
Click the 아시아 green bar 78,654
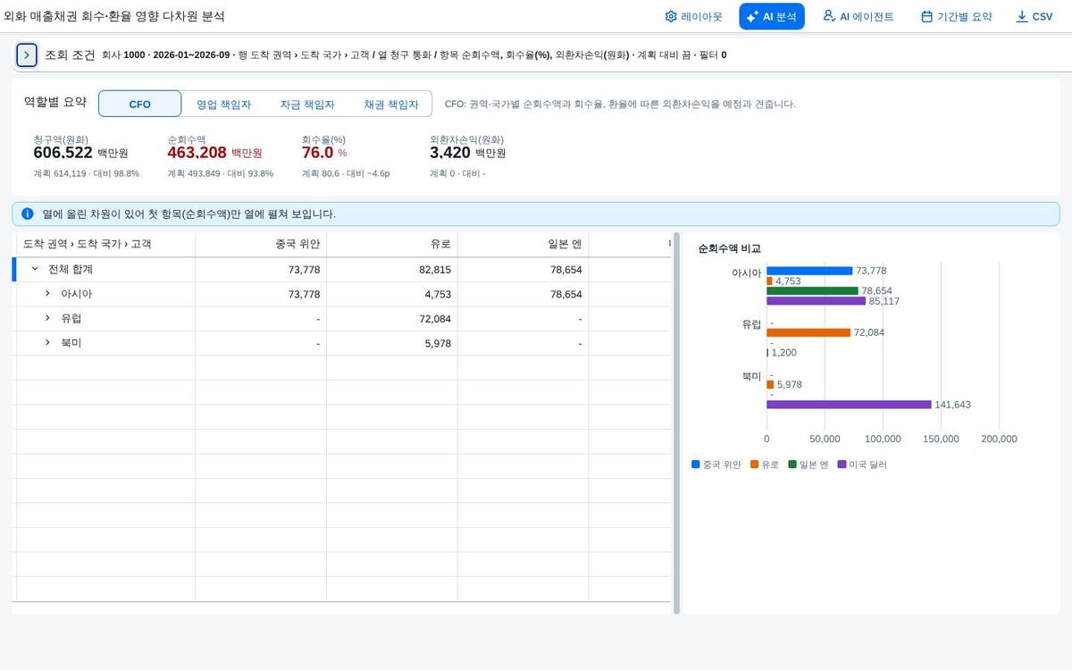coord(812,290)
